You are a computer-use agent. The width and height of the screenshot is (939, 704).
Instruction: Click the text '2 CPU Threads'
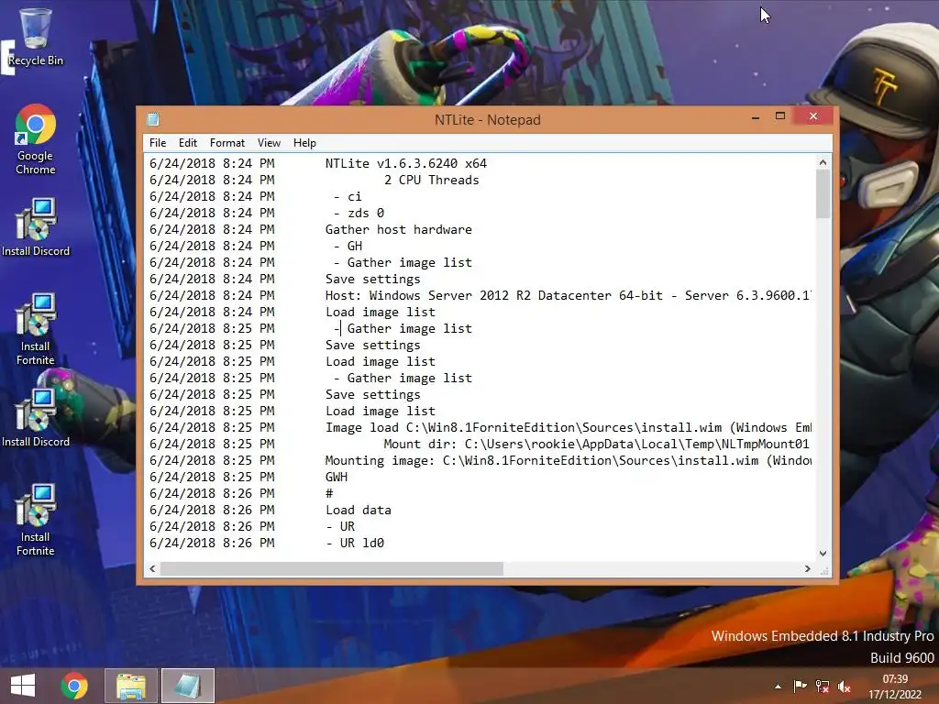pos(431,181)
